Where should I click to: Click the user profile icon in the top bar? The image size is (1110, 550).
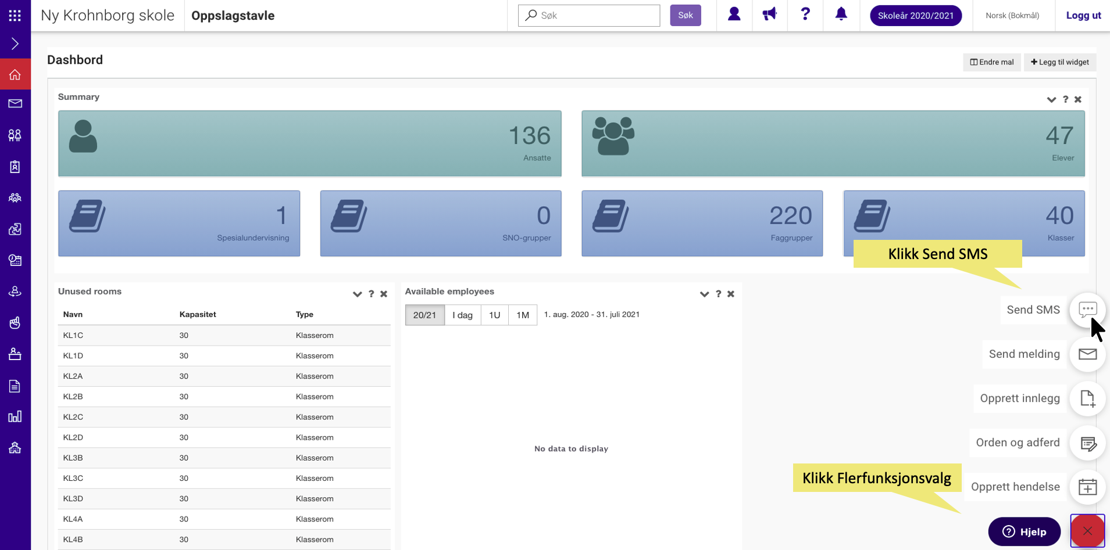click(x=734, y=15)
